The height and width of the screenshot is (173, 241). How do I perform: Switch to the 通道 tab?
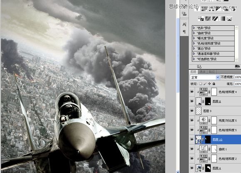tap(202, 72)
